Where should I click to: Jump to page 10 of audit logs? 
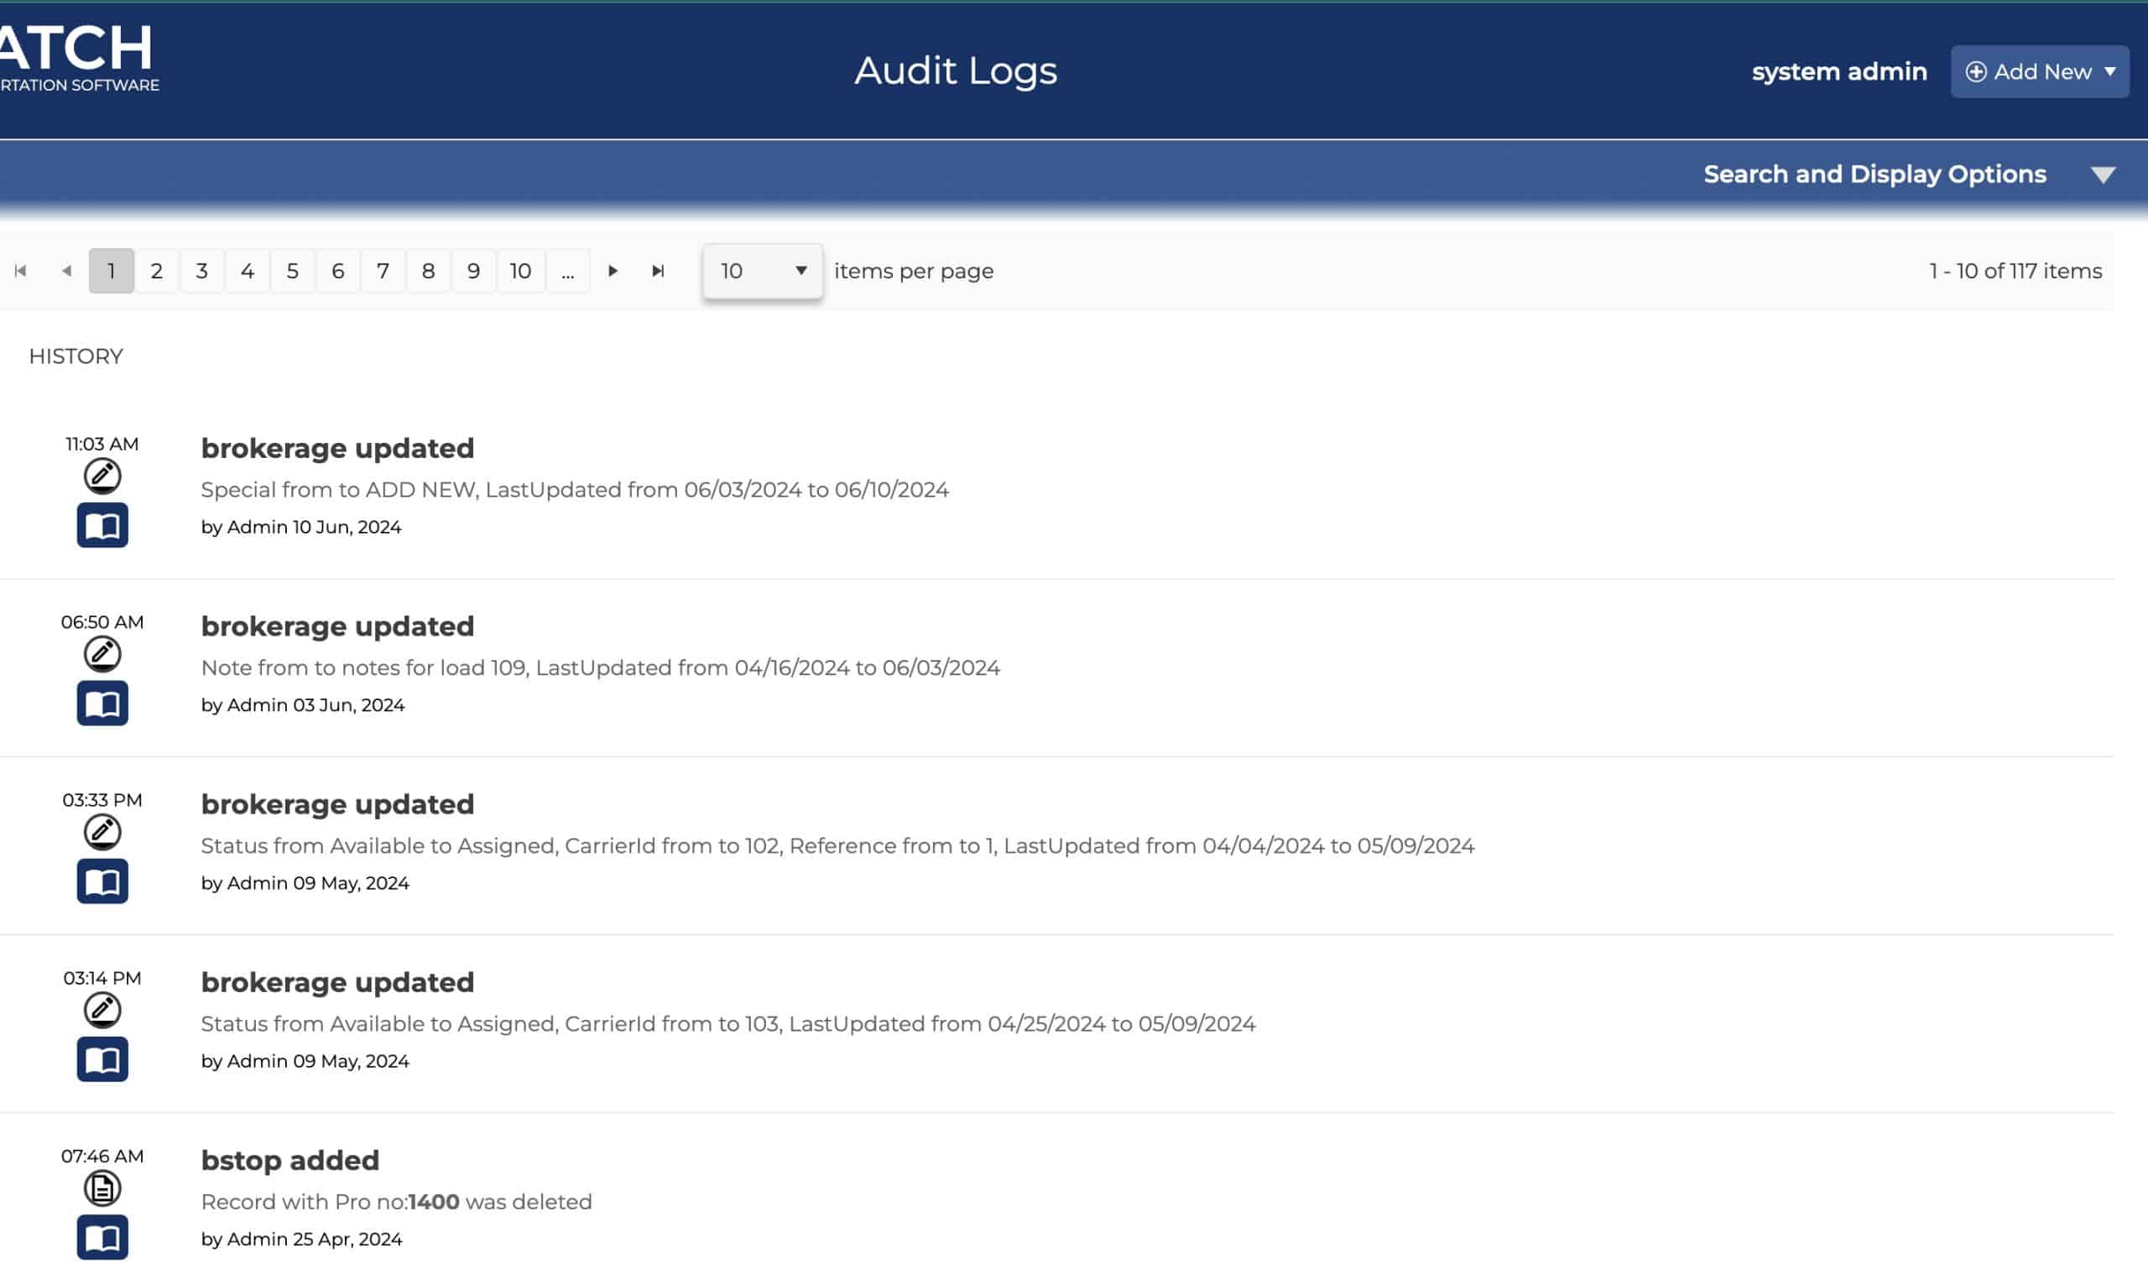pos(520,271)
